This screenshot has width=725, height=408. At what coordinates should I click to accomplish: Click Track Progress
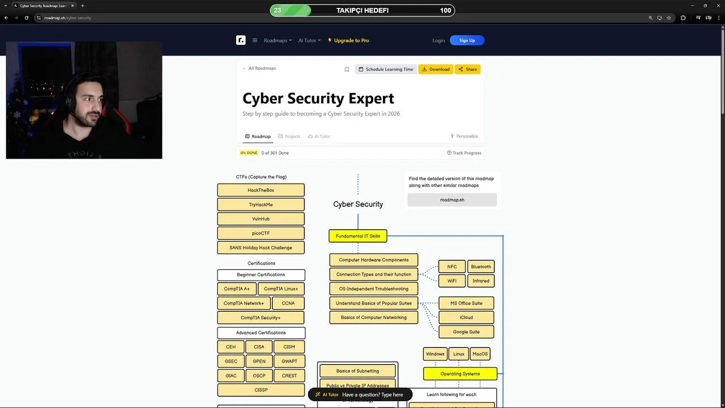pos(464,152)
